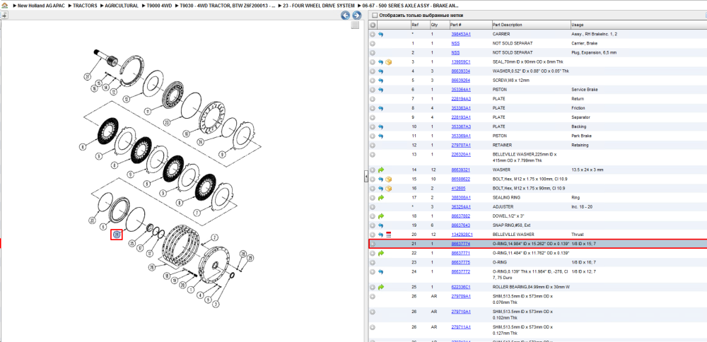Screen dimensions: 707x342
Task: Click the grey square button above diagram
Action: pos(356,25)
